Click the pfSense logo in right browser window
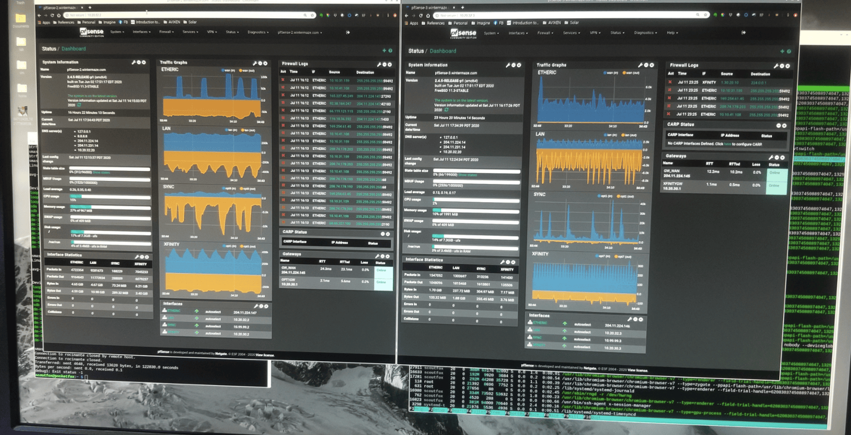Screen dimensions: 851x435 pyautogui.click(x=463, y=33)
